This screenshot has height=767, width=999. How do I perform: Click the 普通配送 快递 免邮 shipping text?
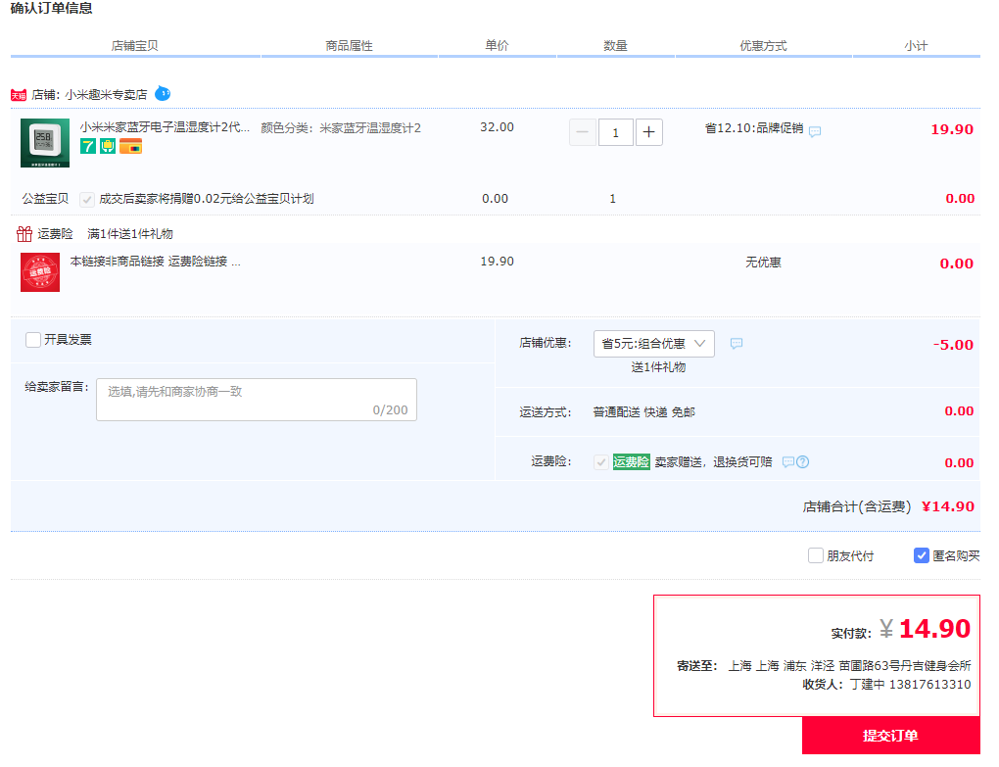coord(644,412)
